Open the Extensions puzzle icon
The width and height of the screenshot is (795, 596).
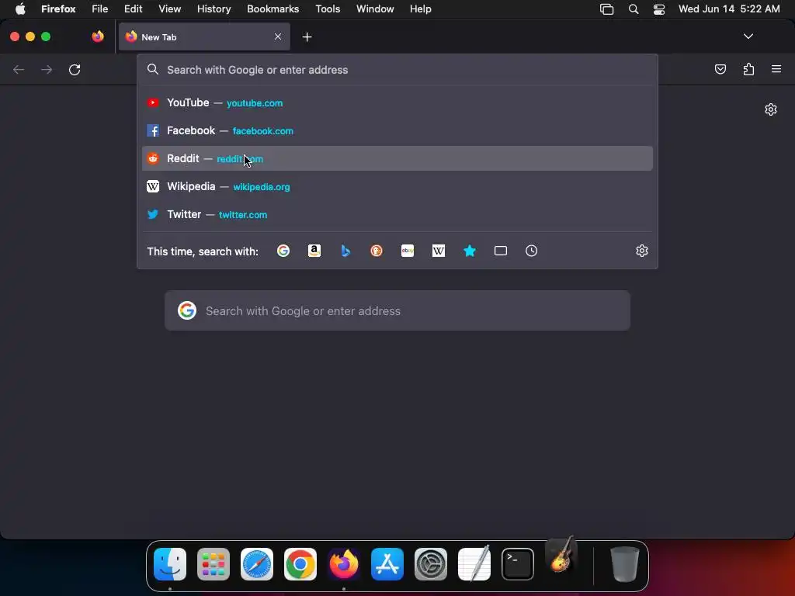coord(749,69)
